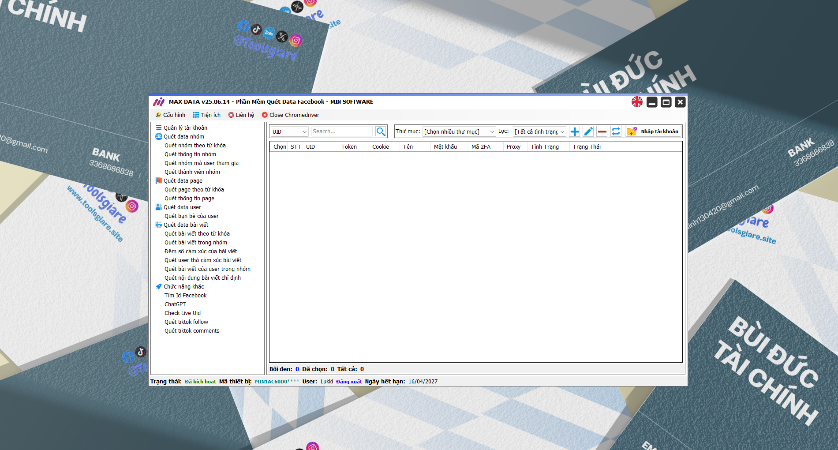This screenshot has width=838, height=450.
Task: Click the Đã kích hoạt status text
Action: pyautogui.click(x=200, y=382)
